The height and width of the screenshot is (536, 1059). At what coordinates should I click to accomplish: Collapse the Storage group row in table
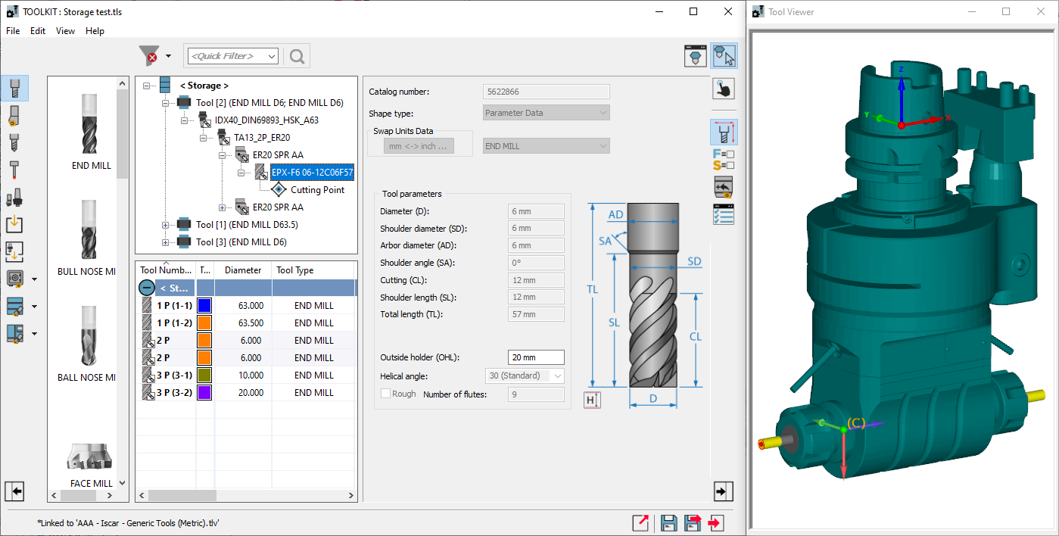pos(147,288)
